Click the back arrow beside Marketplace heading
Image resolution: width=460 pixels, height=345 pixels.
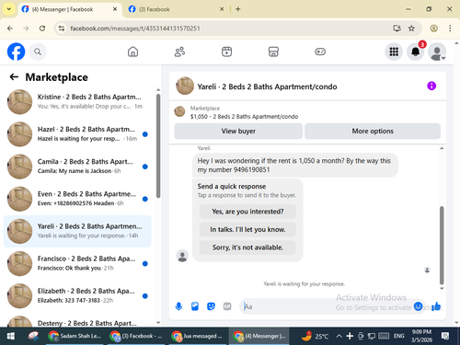tap(14, 77)
